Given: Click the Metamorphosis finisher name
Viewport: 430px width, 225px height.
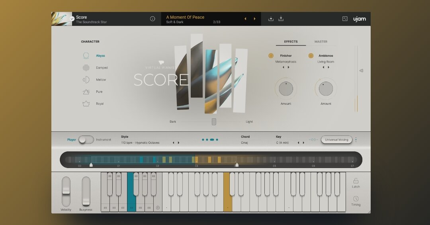Looking at the screenshot, I should click(286, 62).
